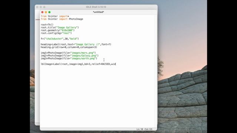237x133 pixels.
Task: Maximize the untitled editor window
Action: (x=49, y=12)
